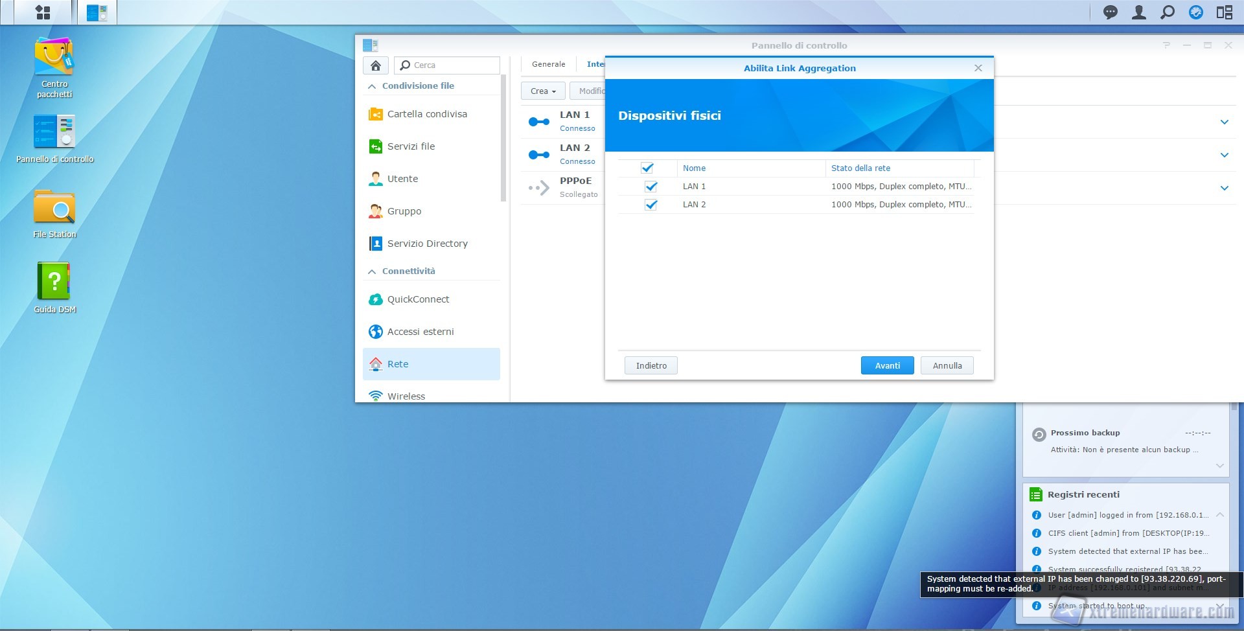Open the main menu grid icon

pyautogui.click(x=43, y=12)
